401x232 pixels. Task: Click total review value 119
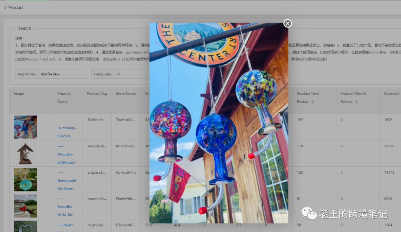300,146
